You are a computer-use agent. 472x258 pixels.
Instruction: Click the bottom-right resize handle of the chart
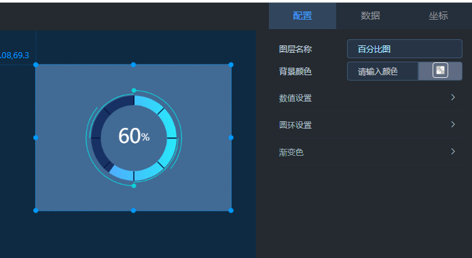(x=231, y=211)
